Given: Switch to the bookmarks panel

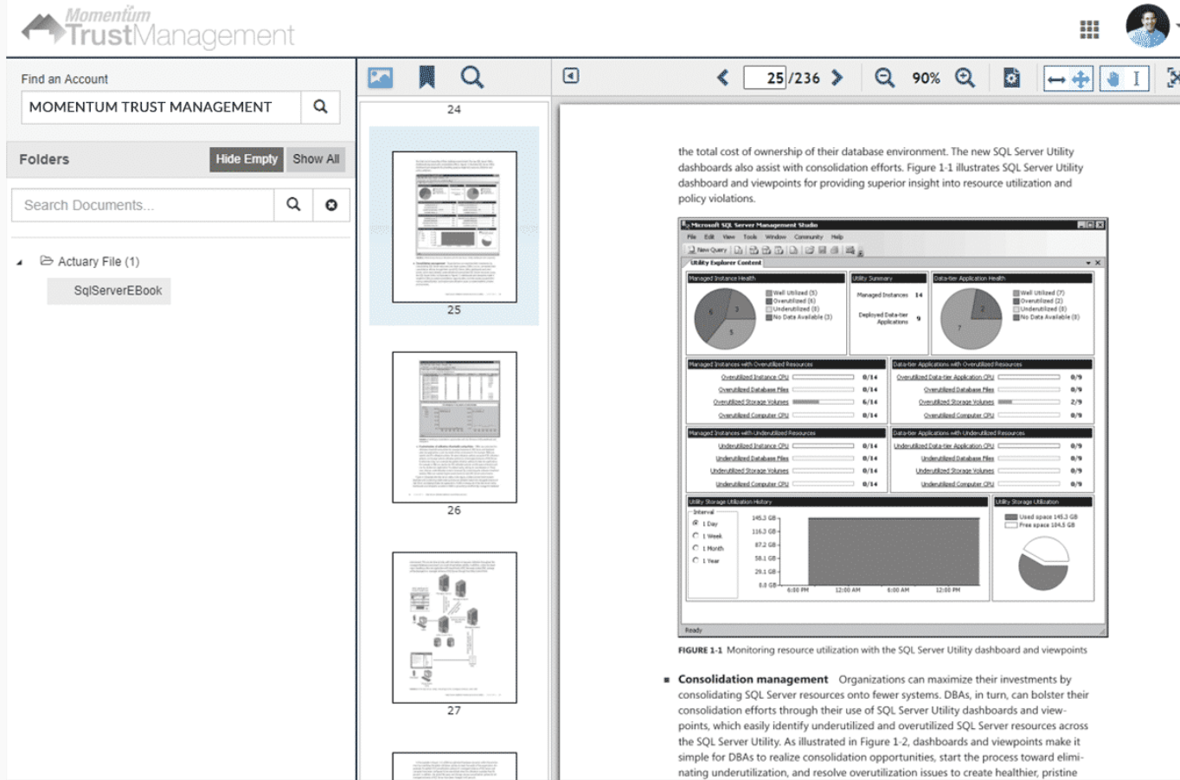Looking at the screenshot, I should tap(426, 78).
